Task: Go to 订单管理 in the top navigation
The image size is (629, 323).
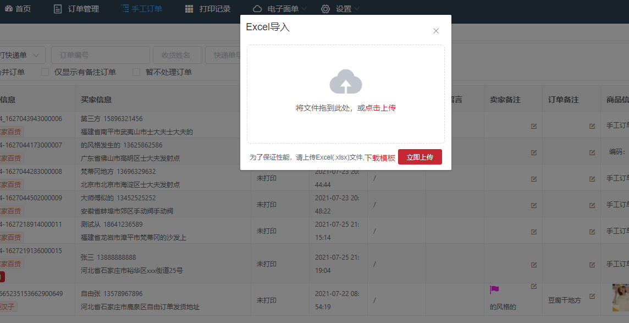Action: (x=76, y=9)
